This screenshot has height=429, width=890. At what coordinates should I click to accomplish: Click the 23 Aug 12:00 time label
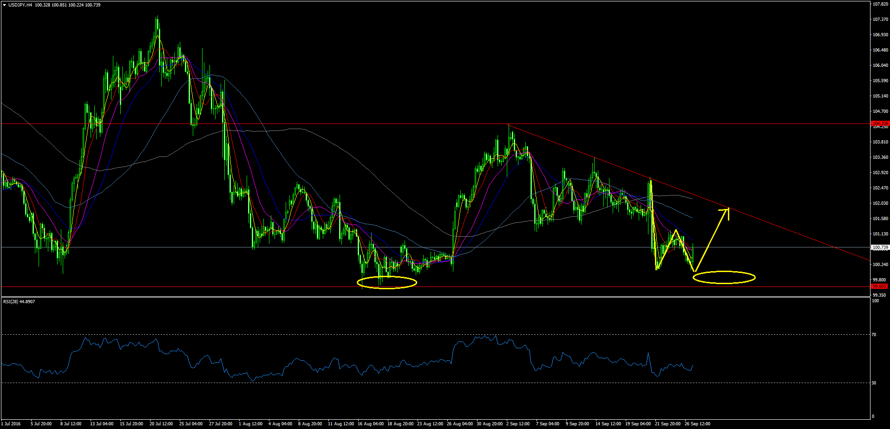(x=430, y=424)
